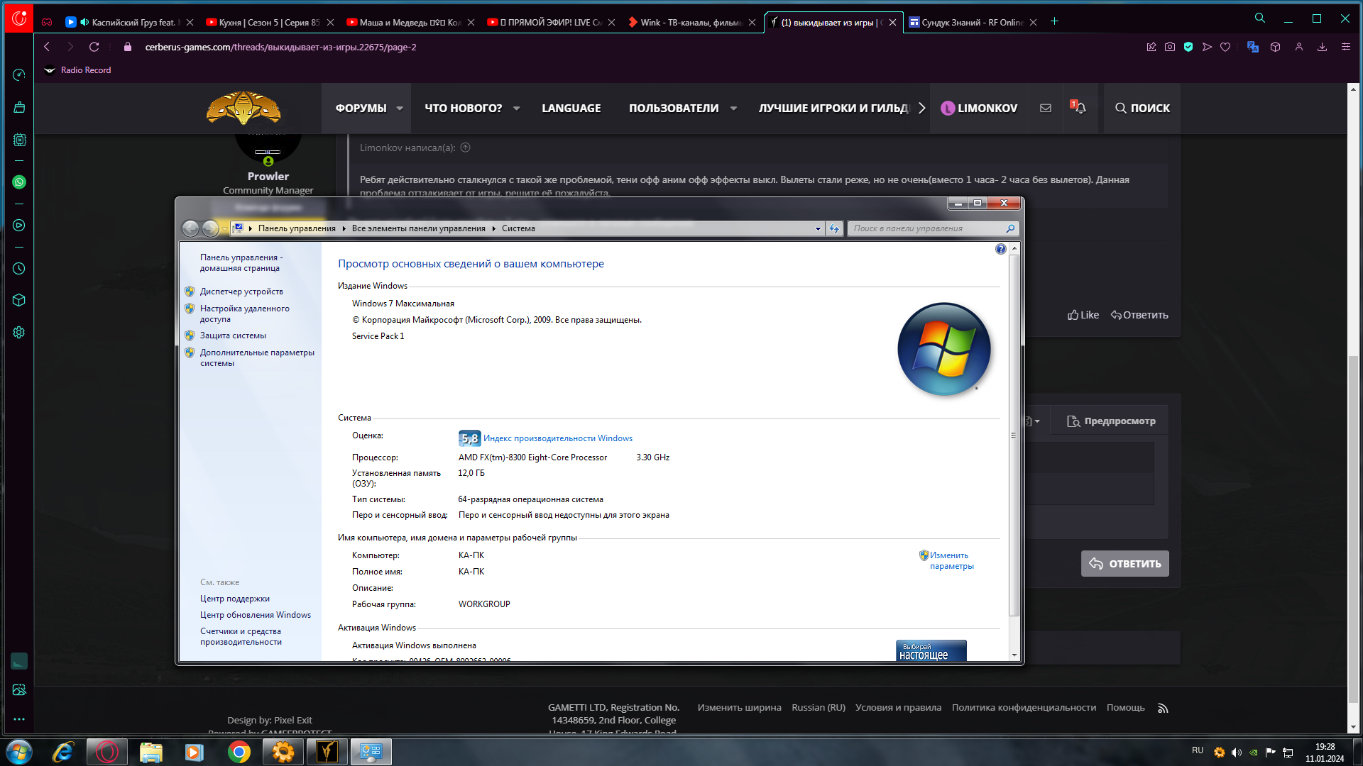
Task: Open Prowler's profile name
Action: click(268, 176)
